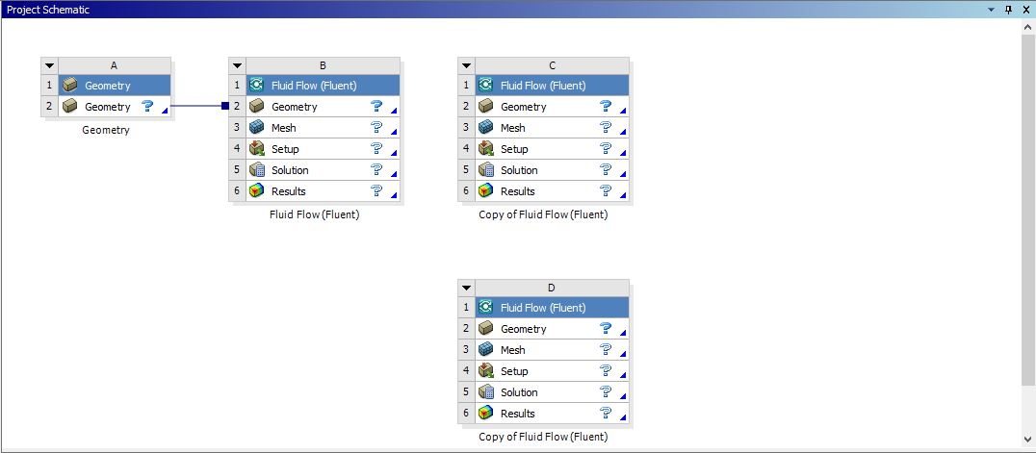Image resolution: width=1036 pixels, height=453 pixels.
Task: Click the Setup cell icon in system B
Action: 257,148
